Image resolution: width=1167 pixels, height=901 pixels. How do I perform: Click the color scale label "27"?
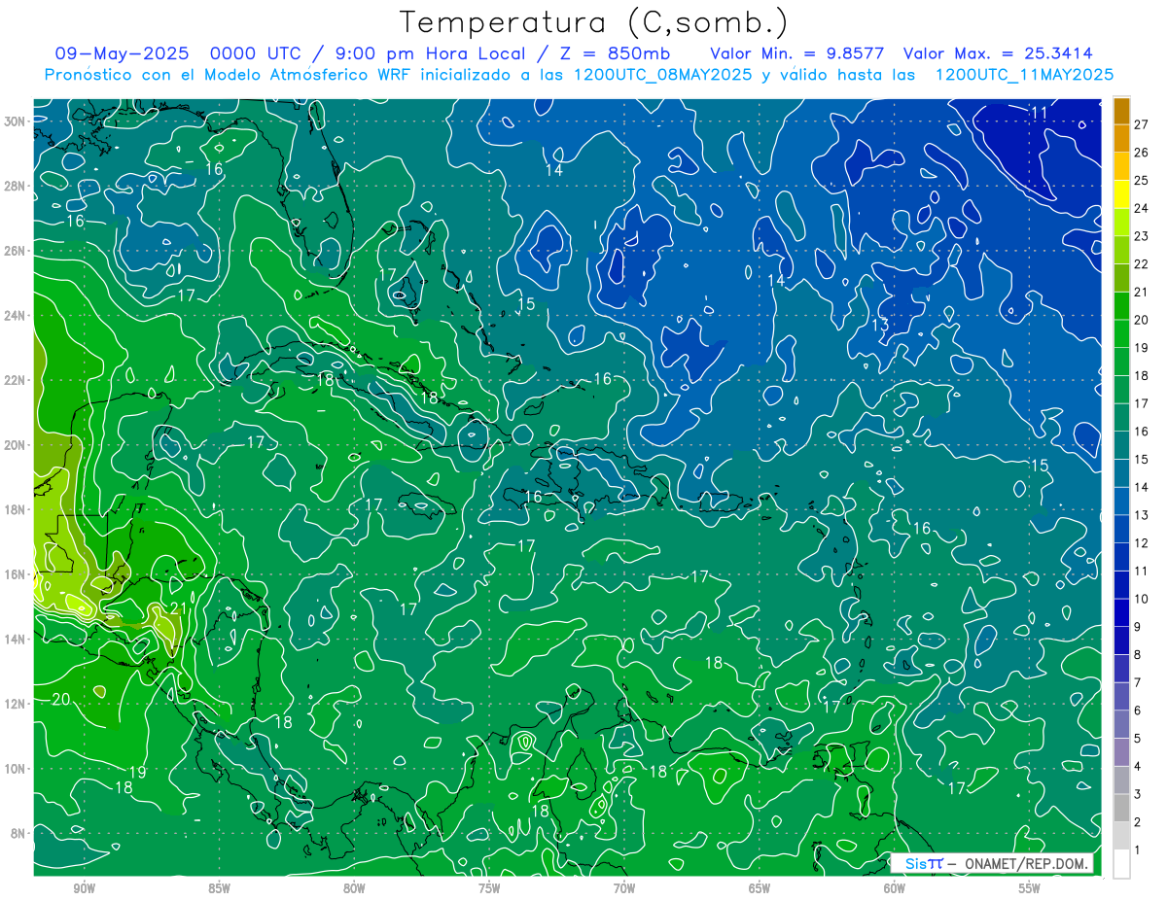(1141, 124)
